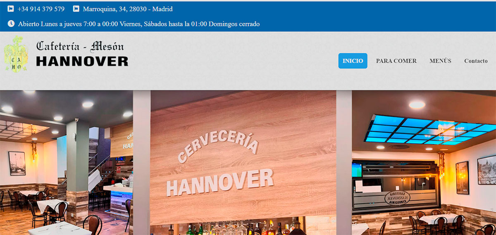Click the Cafetería - Mesón HANNOVER logo text
Viewport: 496px width, 235px height.
82,54
